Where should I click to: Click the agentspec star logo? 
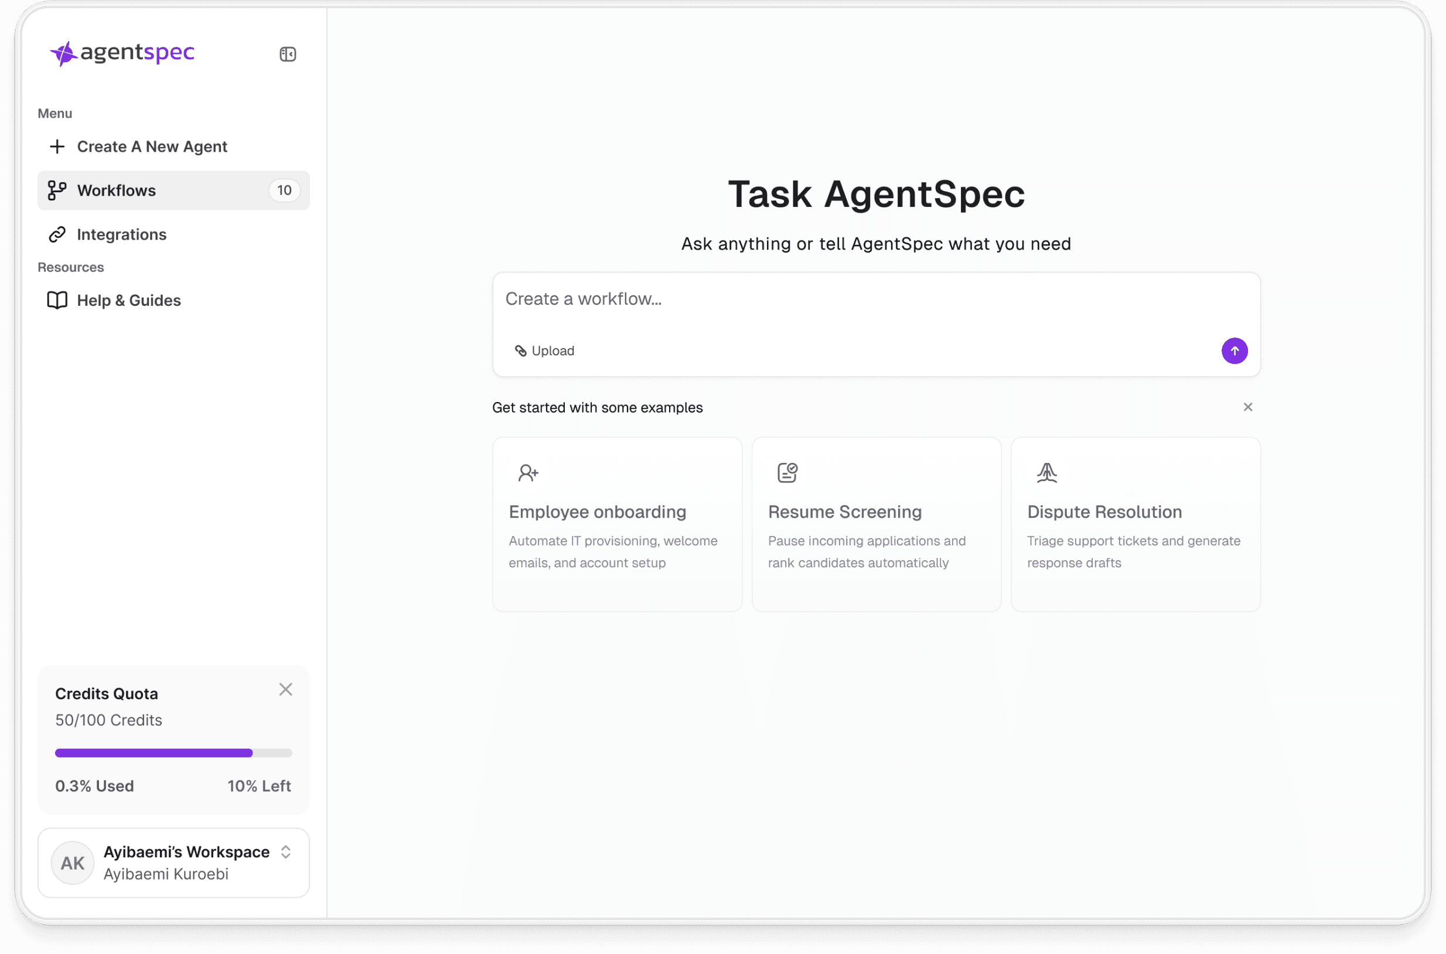click(x=63, y=53)
